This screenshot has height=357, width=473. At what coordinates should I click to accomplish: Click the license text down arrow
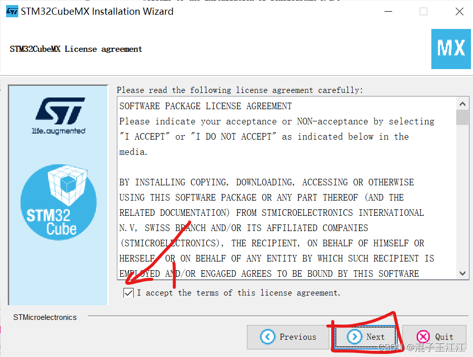[462, 273]
